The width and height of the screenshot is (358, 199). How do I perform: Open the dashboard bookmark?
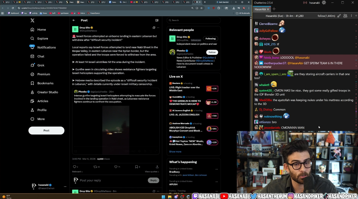click(x=13, y=13)
